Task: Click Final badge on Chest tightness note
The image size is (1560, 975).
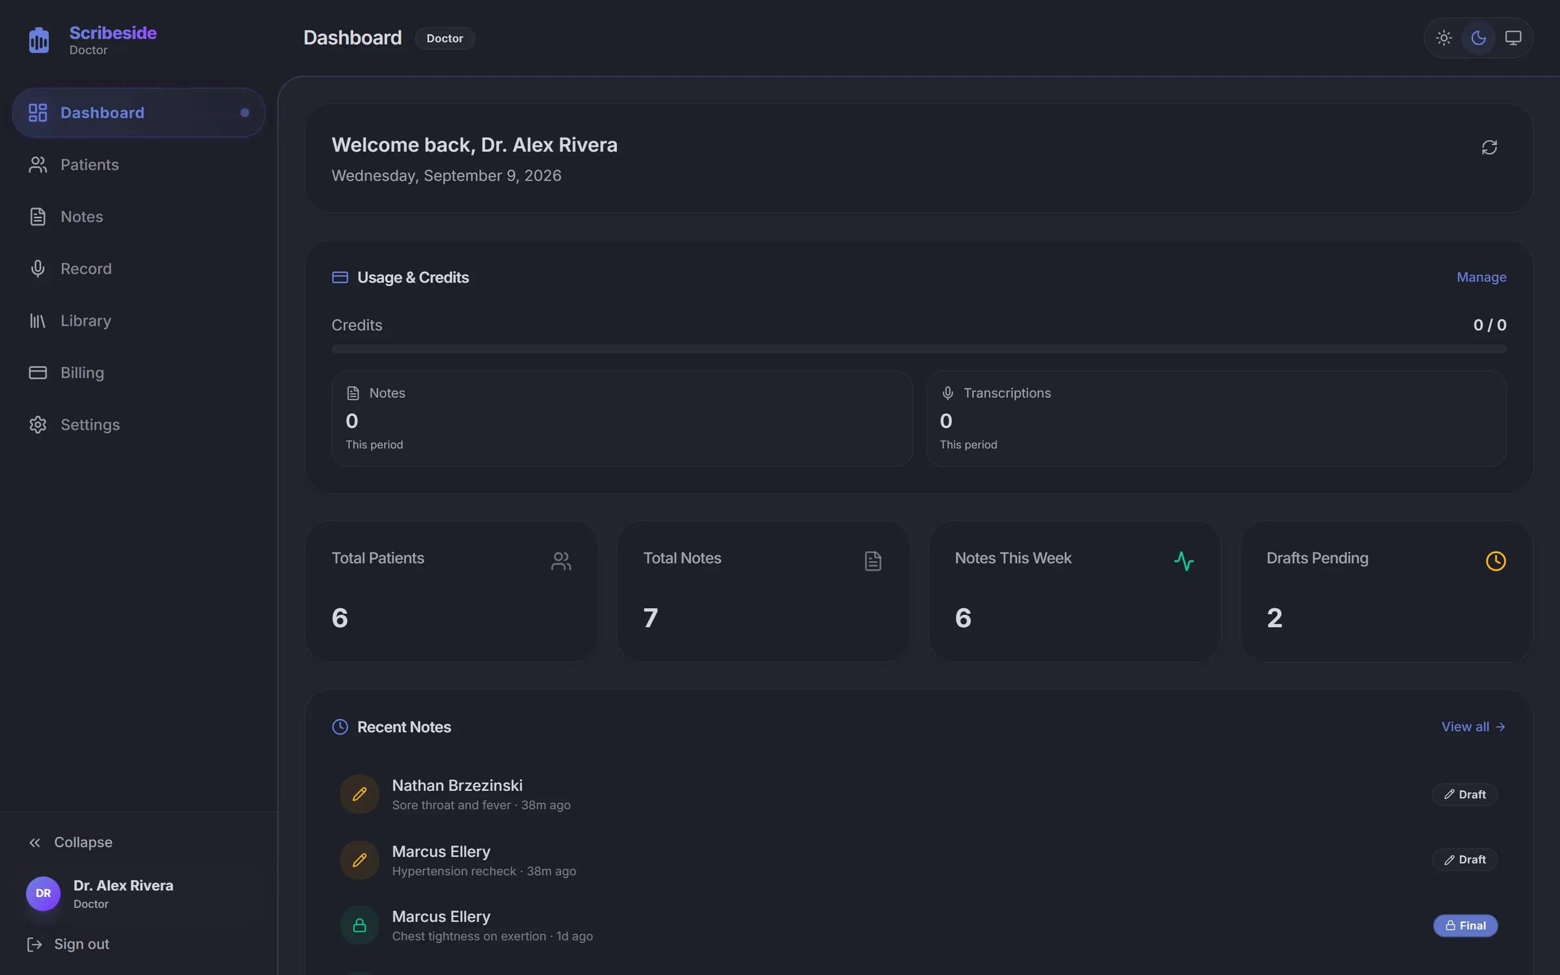Action: [x=1465, y=926]
